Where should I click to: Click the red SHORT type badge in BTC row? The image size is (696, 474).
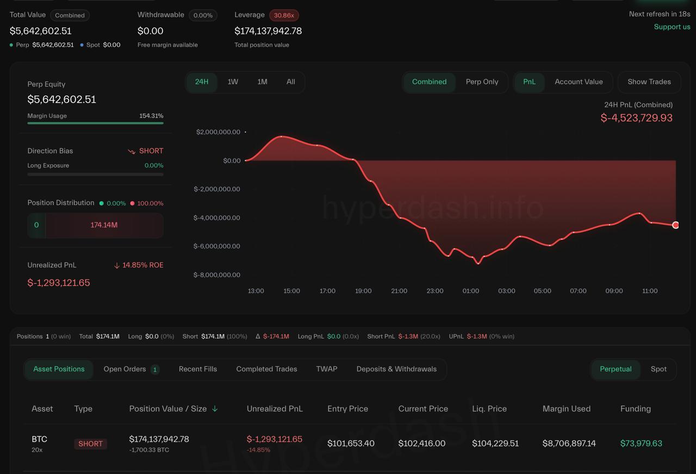(90, 444)
